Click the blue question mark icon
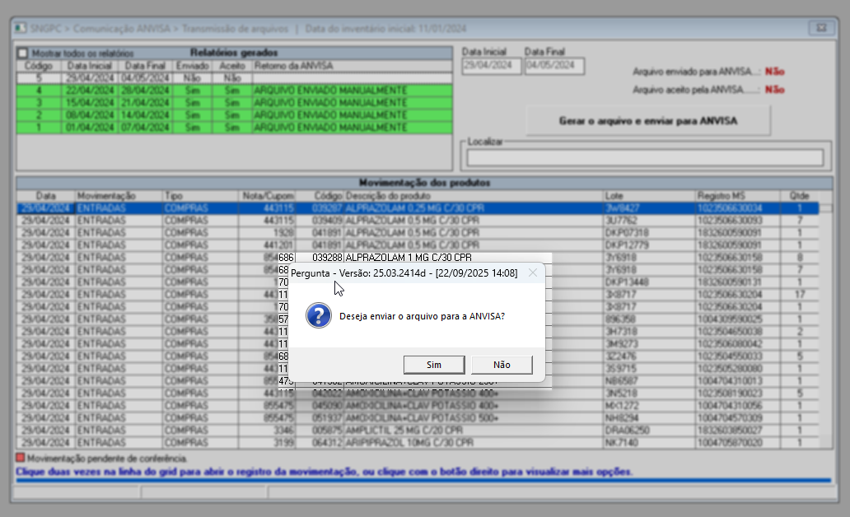The height and width of the screenshot is (517, 850). click(x=319, y=315)
